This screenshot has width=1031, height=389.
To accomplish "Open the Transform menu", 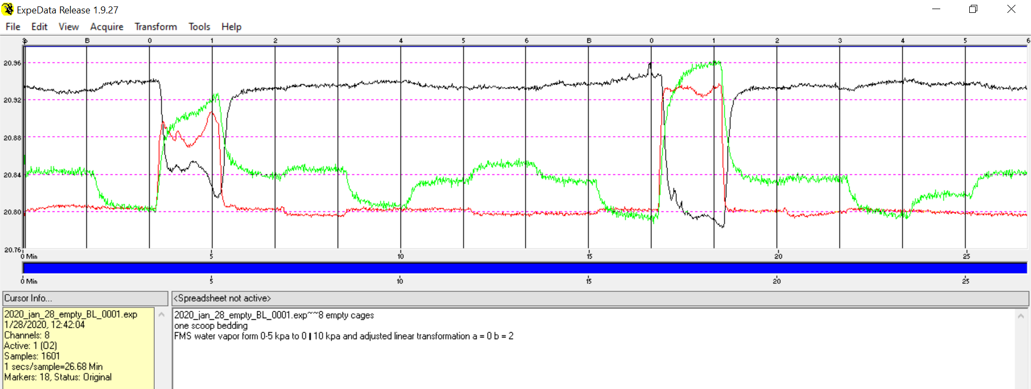I will (156, 27).
